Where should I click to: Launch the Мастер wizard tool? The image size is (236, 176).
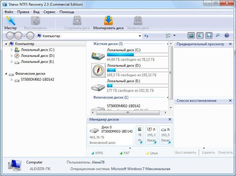[10, 23]
